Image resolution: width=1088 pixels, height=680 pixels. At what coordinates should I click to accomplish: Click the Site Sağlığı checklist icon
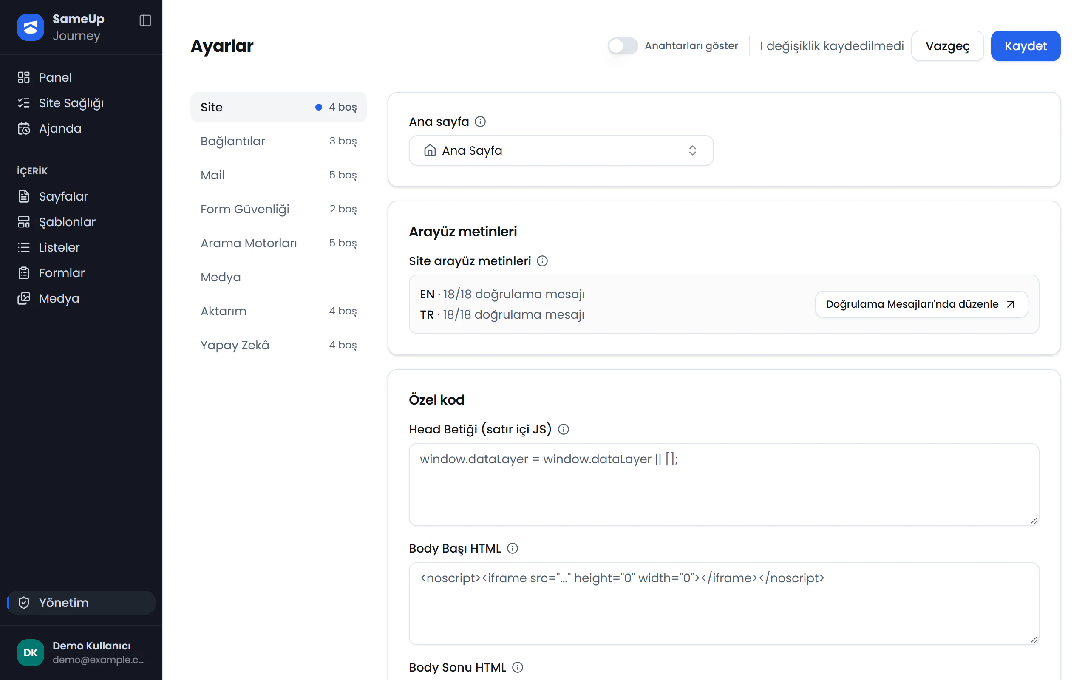(23, 103)
